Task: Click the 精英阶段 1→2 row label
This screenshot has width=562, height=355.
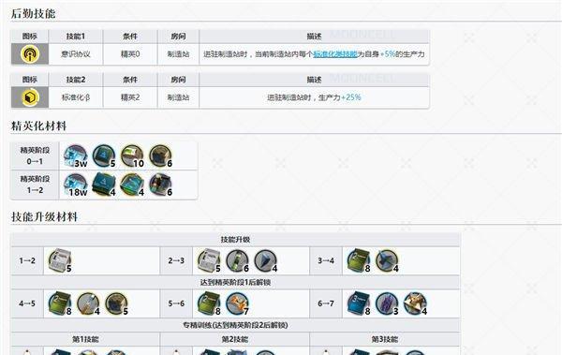Action: (35, 185)
